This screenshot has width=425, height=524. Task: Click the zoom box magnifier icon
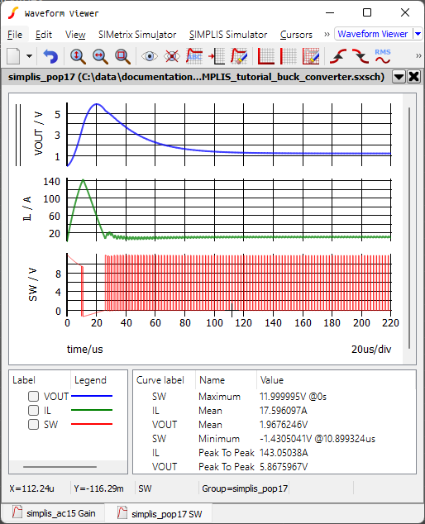pyautogui.click(x=122, y=56)
